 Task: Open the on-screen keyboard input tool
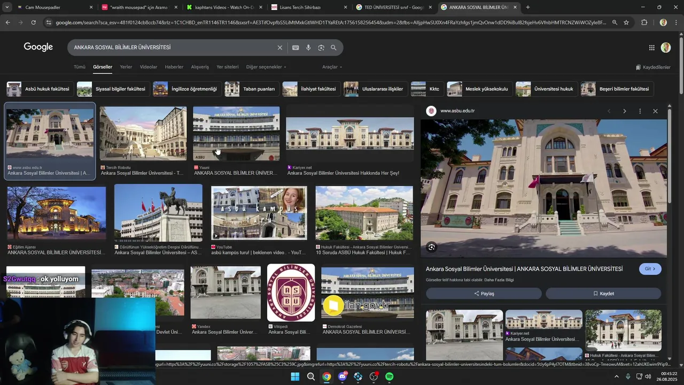click(296, 48)
